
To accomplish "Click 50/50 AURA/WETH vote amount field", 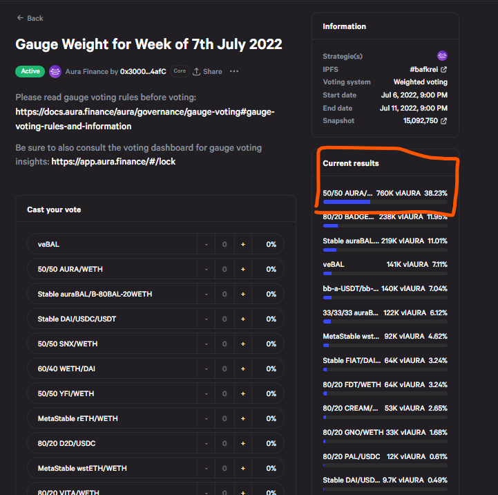I will click(x=224, y=270).
